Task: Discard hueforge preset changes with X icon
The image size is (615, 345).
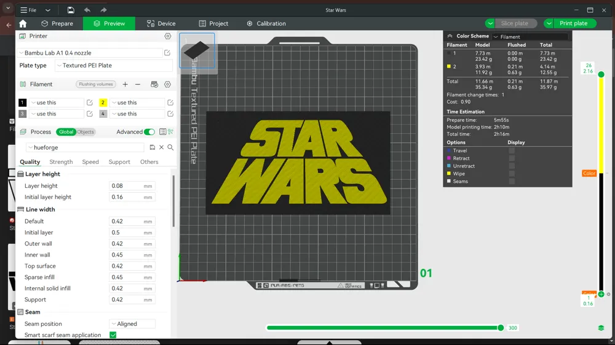Action: point(161,147)
